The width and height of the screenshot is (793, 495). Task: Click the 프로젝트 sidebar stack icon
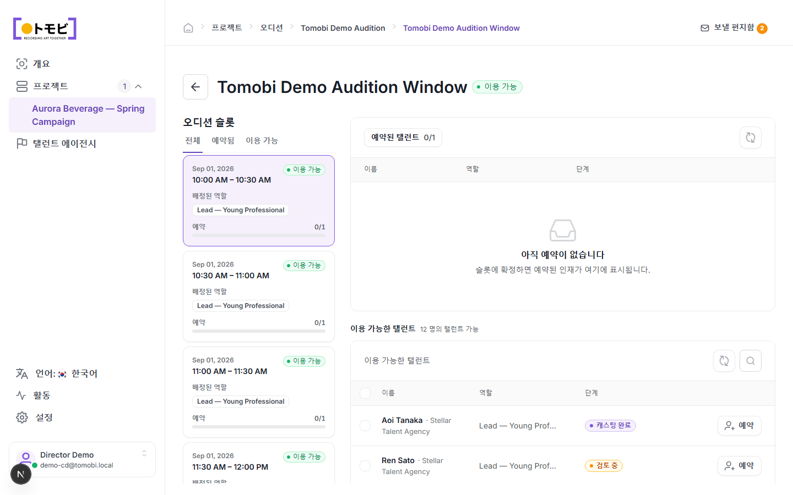pyautogui.click(x=22, y=86)
